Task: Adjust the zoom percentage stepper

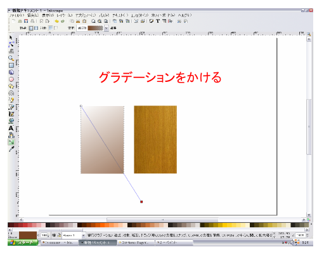Action: (x=308, y=235)
